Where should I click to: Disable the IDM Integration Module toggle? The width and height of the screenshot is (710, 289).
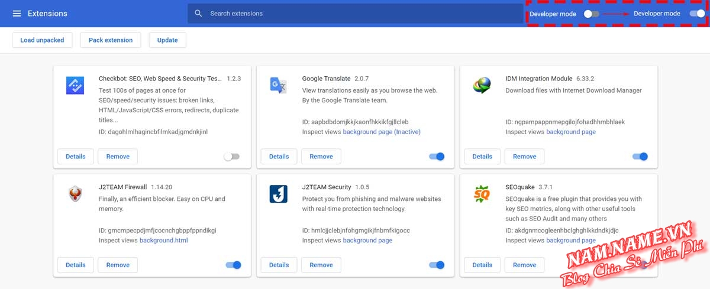(640, 157)
